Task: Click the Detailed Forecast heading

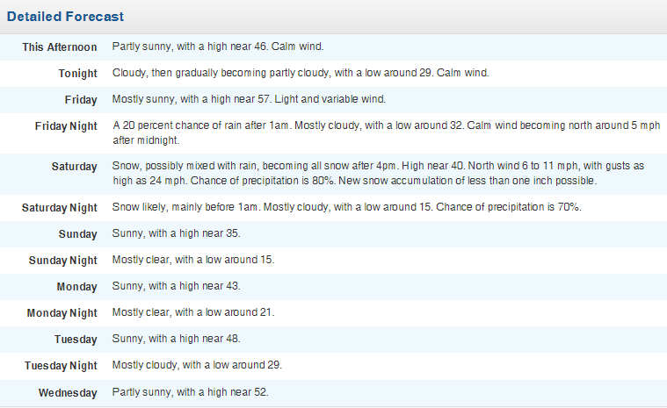Action: point(67,17)
